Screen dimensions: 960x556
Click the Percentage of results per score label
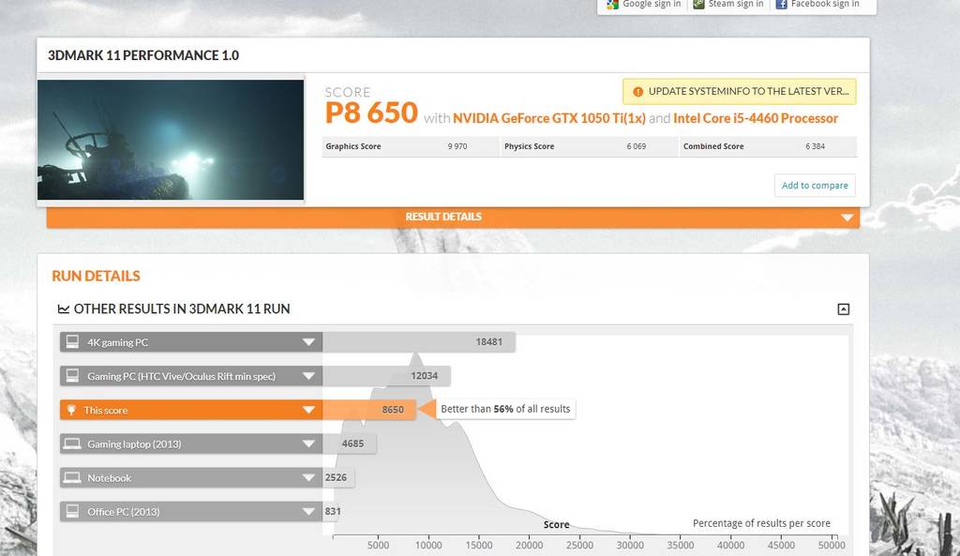(761, 523)
